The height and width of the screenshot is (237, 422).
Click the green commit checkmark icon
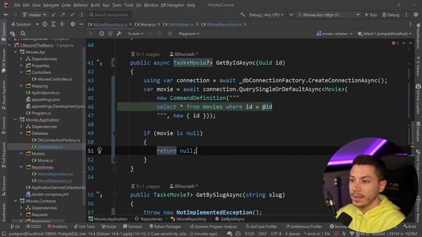[72, 14]
